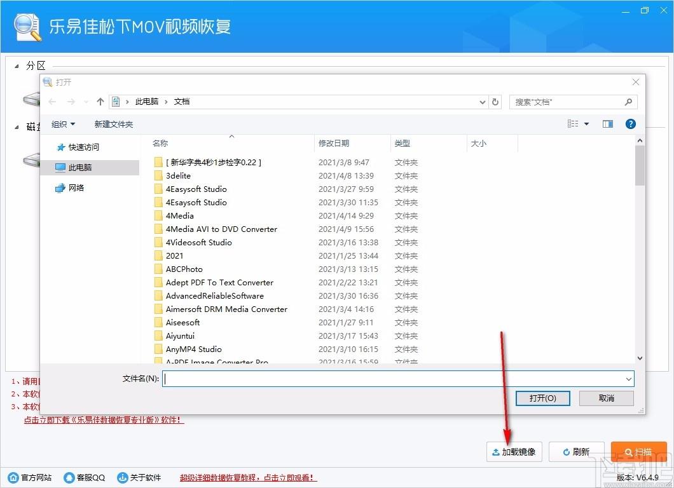Screen dimensions: 674x488
Task: Click the 文件名 input field
Action: coord(398,379)
